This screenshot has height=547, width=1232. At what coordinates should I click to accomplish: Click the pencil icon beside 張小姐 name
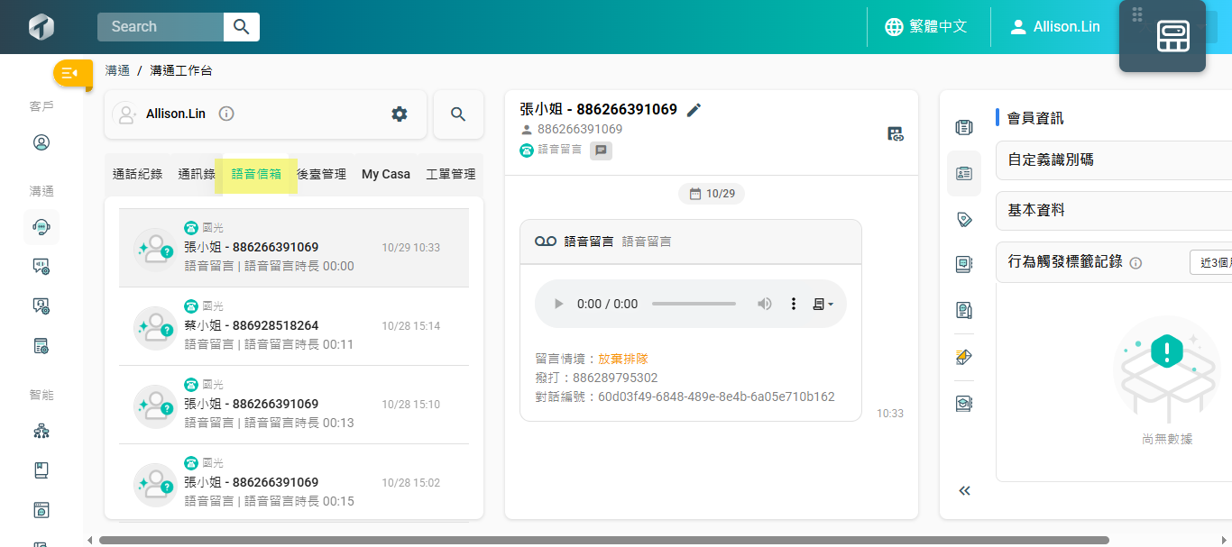[x=694, y=110]
